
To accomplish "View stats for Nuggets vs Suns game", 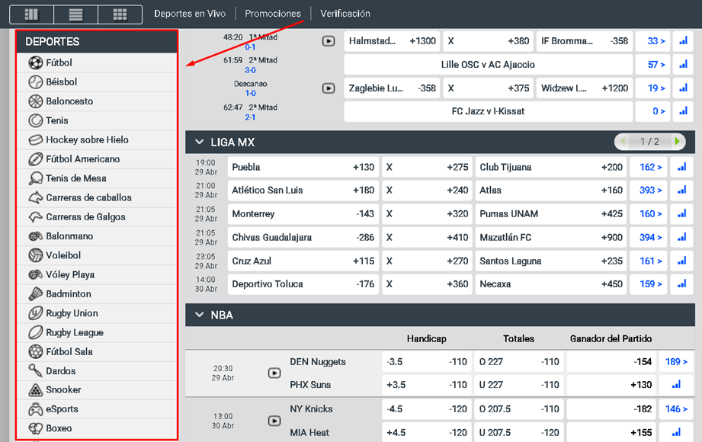I will pyautogui.click(x=676, y=385).
